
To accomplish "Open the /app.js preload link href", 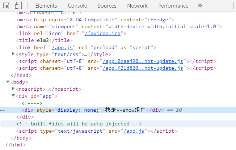I will pos(62,47).
